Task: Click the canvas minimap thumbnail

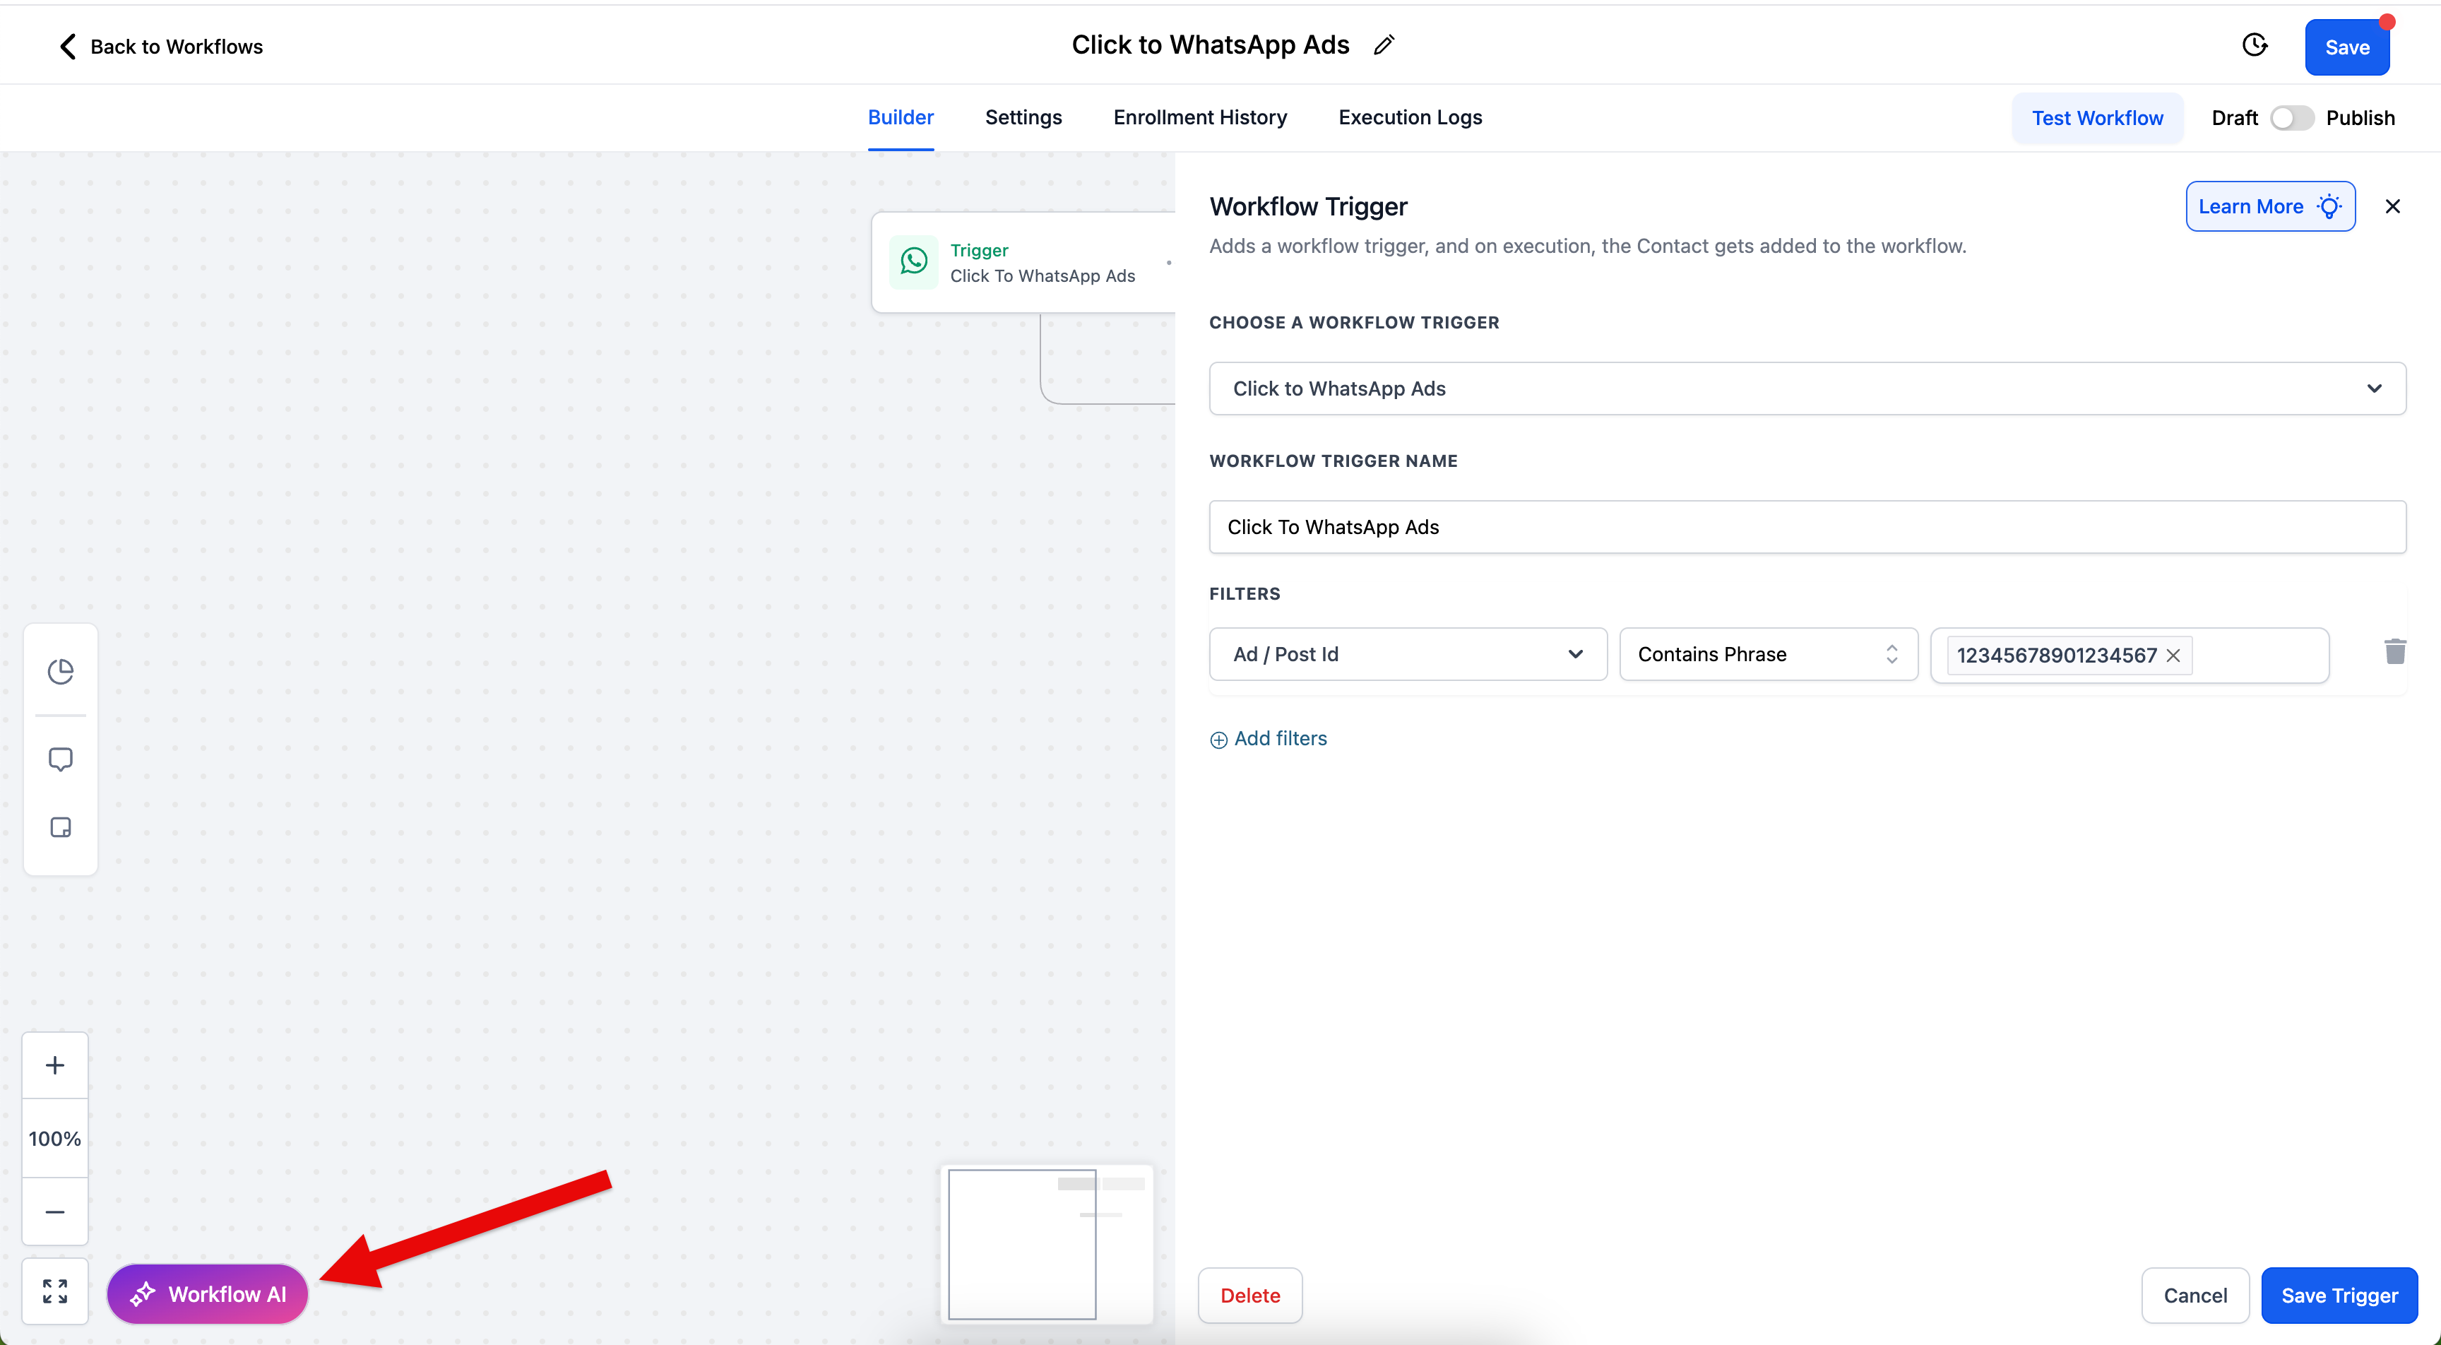Action: [1046, 1243]
